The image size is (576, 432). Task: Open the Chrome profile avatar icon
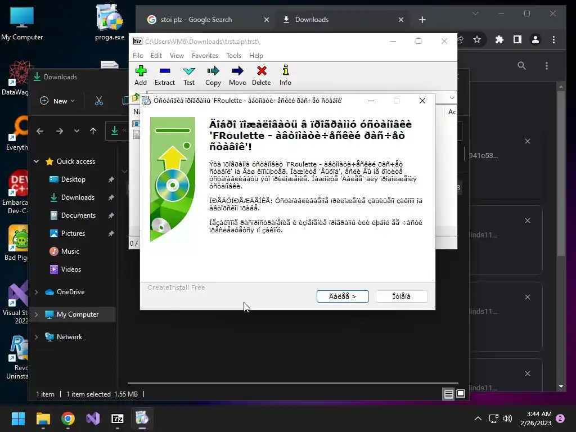[x=535, y=40]
